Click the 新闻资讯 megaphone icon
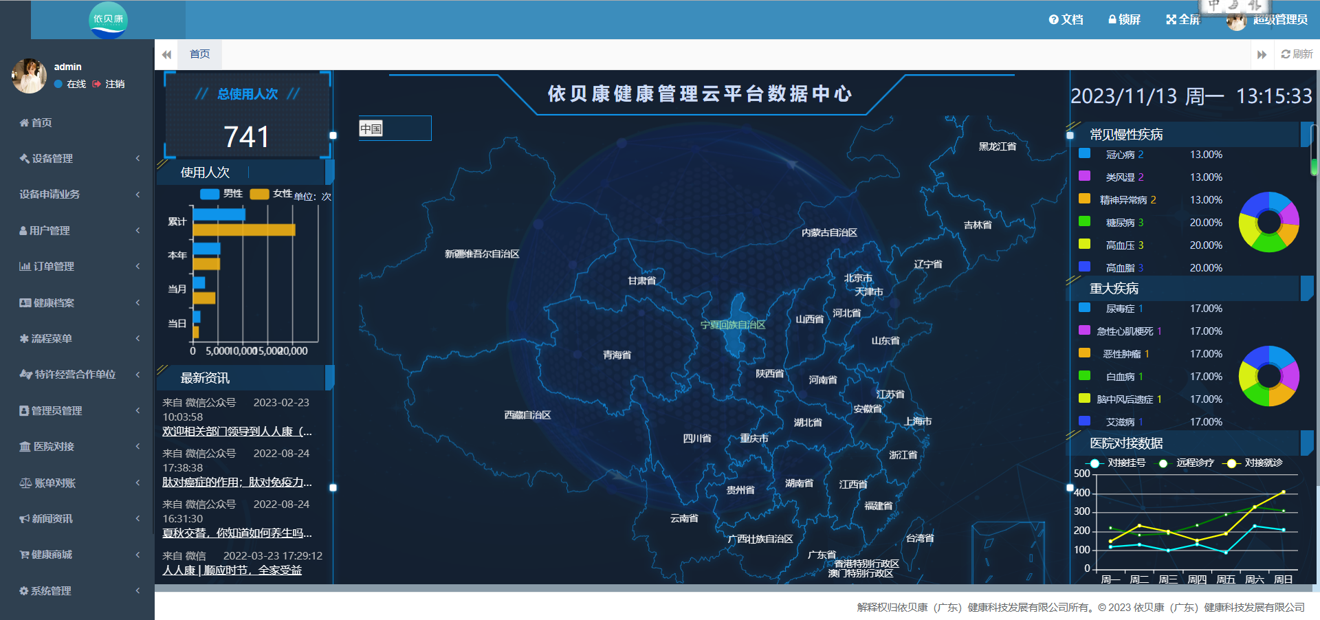 (x=24, y=518)
